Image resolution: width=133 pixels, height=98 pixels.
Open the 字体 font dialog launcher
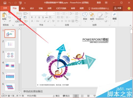click(x=55, y=25)
